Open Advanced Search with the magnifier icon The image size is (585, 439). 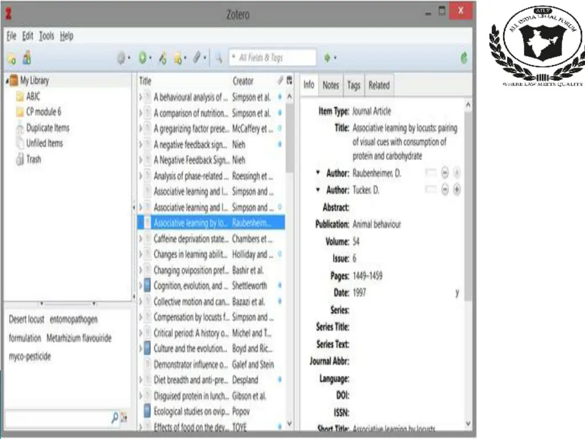(x=219, y=58)
